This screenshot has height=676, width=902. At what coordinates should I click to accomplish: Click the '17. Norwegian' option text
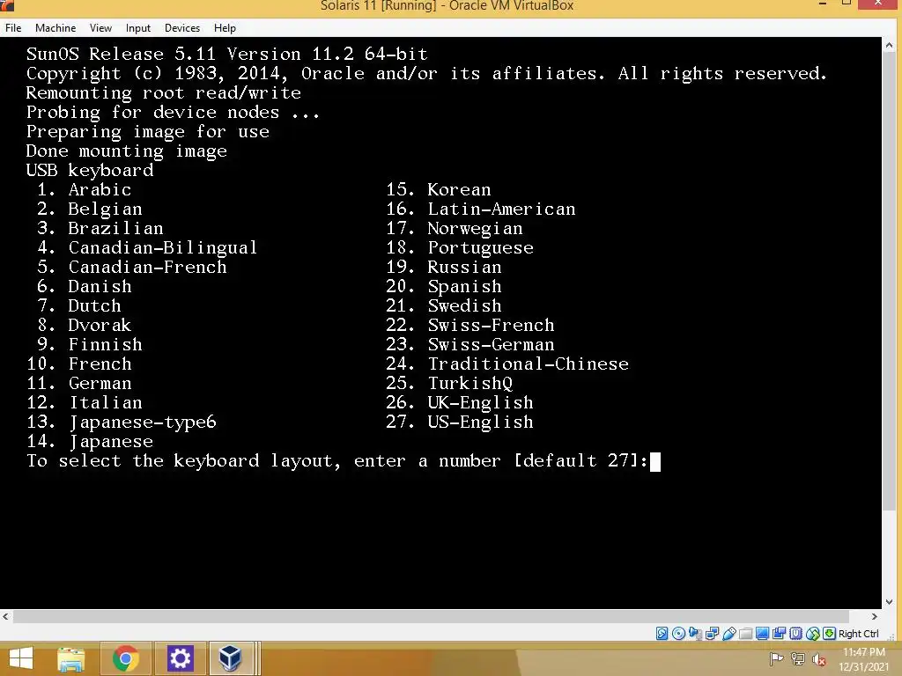[x=455, y=229]
